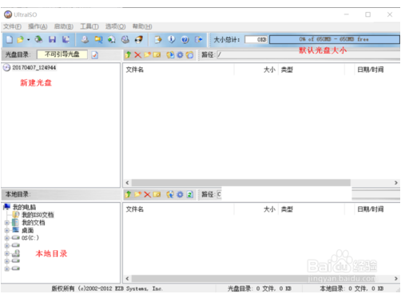409x306 pixels.
Task: Expand the OS(C:) drive node
Action: click(7, 238)
